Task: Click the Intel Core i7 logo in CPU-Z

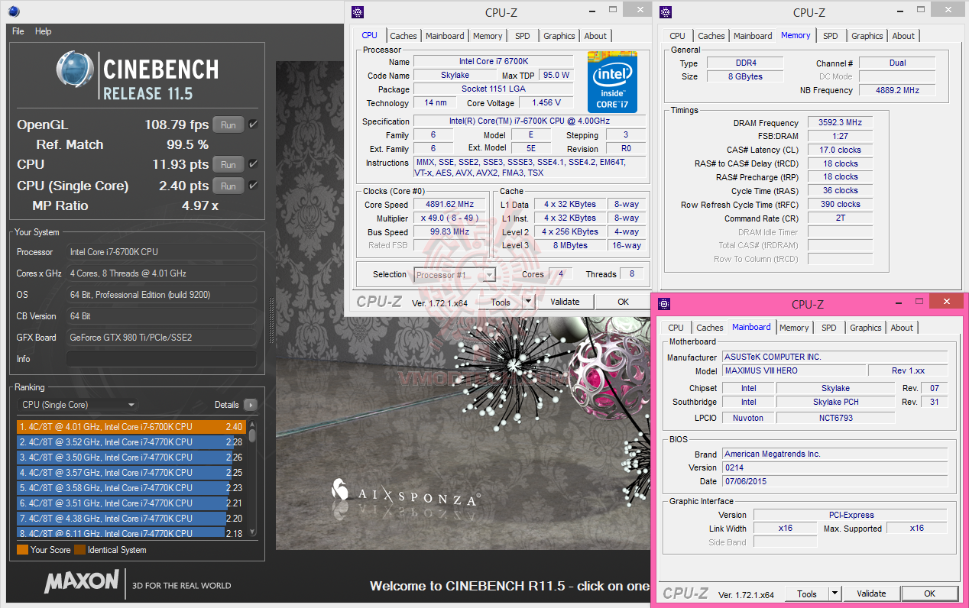Action: point(613,82)
